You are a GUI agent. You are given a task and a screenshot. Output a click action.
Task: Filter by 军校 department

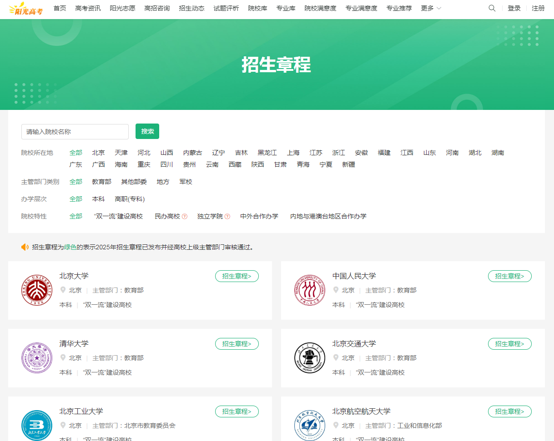pos(186,182)
